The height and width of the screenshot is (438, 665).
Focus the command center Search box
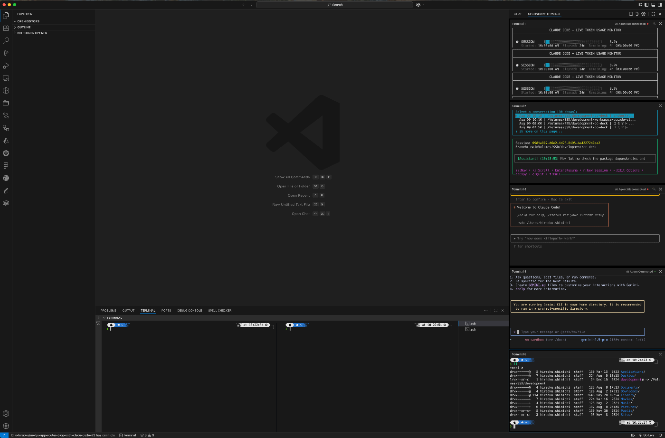coord(335,5)
